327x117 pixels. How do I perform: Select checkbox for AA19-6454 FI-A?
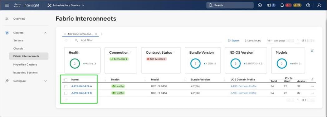pos(66,86)
